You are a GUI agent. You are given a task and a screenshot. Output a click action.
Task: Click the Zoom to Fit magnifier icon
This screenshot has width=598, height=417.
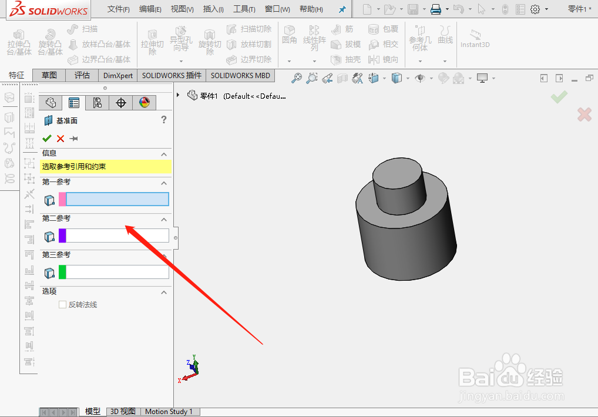295,77
